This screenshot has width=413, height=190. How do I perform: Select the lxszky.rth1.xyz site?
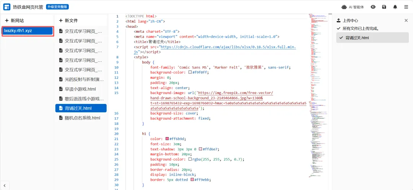tap(28, 31)
